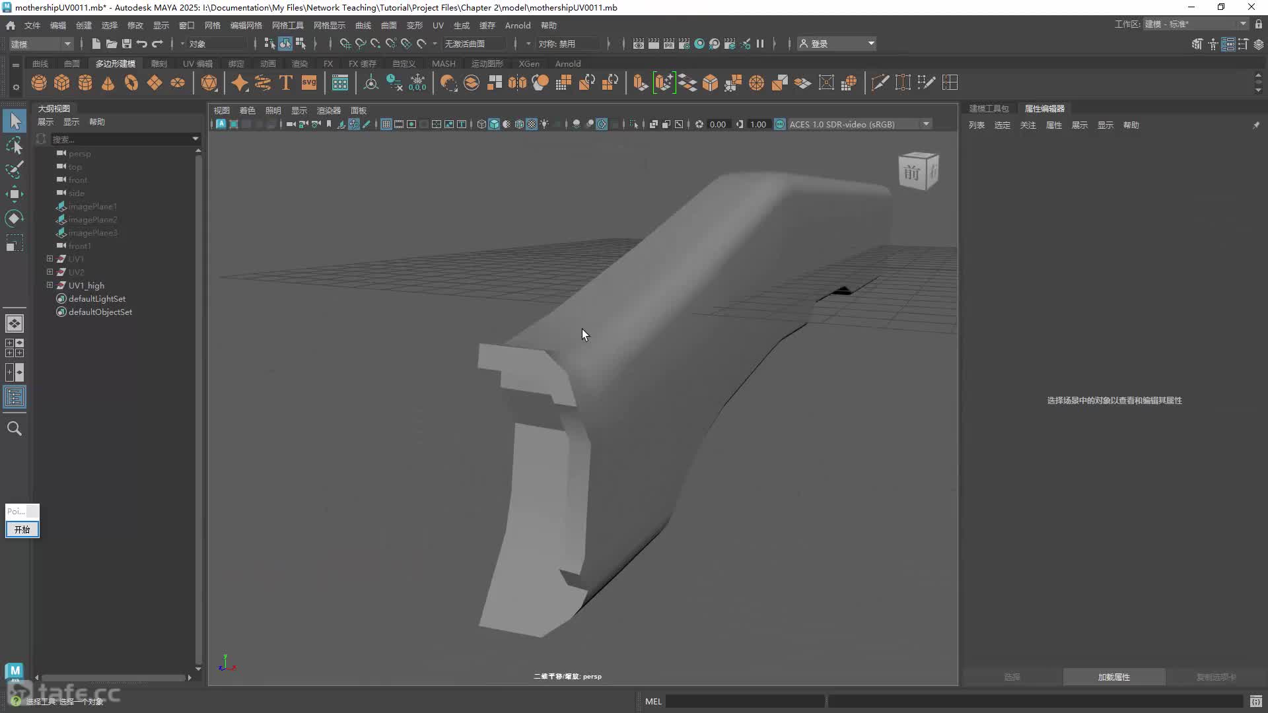
Task: Toggle select by object type mode
Action: click(285, 44)
